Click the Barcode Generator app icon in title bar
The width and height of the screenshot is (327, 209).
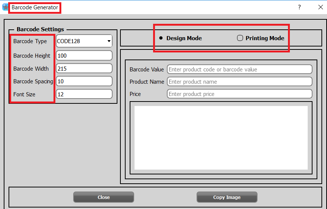(x=5, y=7)
